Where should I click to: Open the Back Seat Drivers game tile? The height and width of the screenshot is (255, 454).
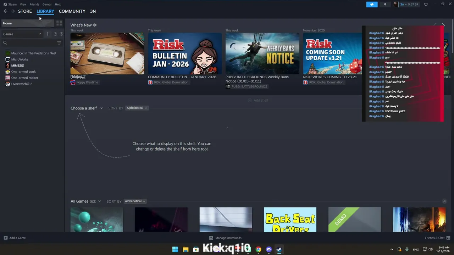[x=290, y=220]
